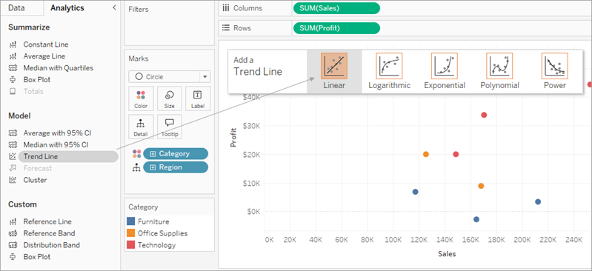Expand the Region pill hierarchy
This screenshot has width=592, height=271.
click(153, 167)
